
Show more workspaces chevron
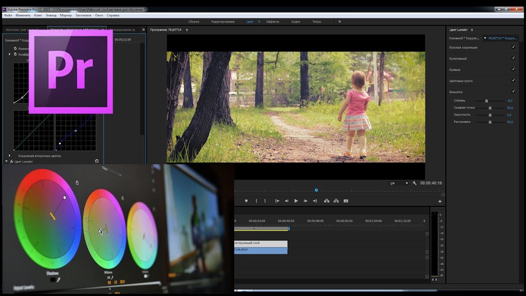tap(339, 21)
